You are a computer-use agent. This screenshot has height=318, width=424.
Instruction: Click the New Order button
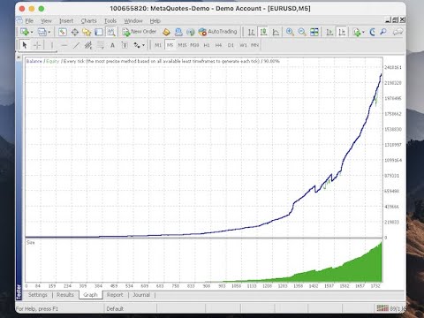click(140, 32)
